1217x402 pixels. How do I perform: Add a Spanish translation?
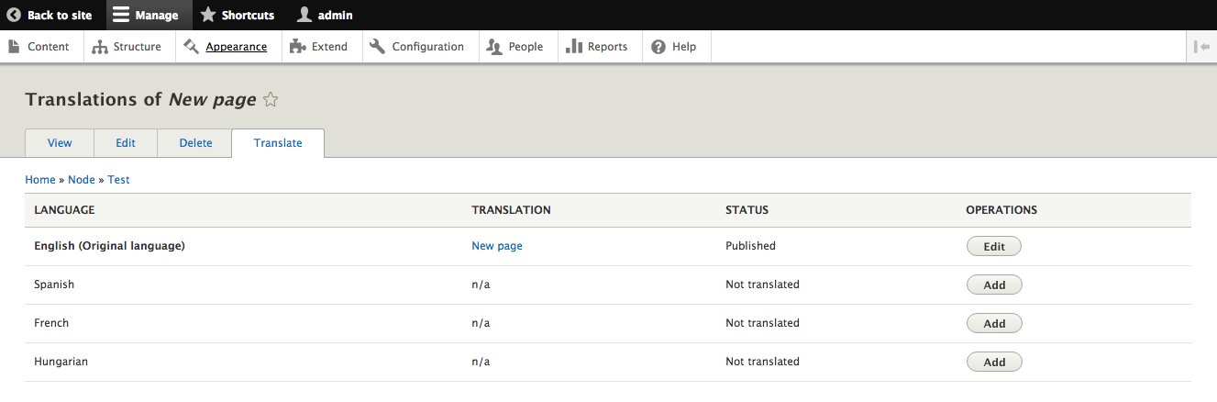point(994,285)
